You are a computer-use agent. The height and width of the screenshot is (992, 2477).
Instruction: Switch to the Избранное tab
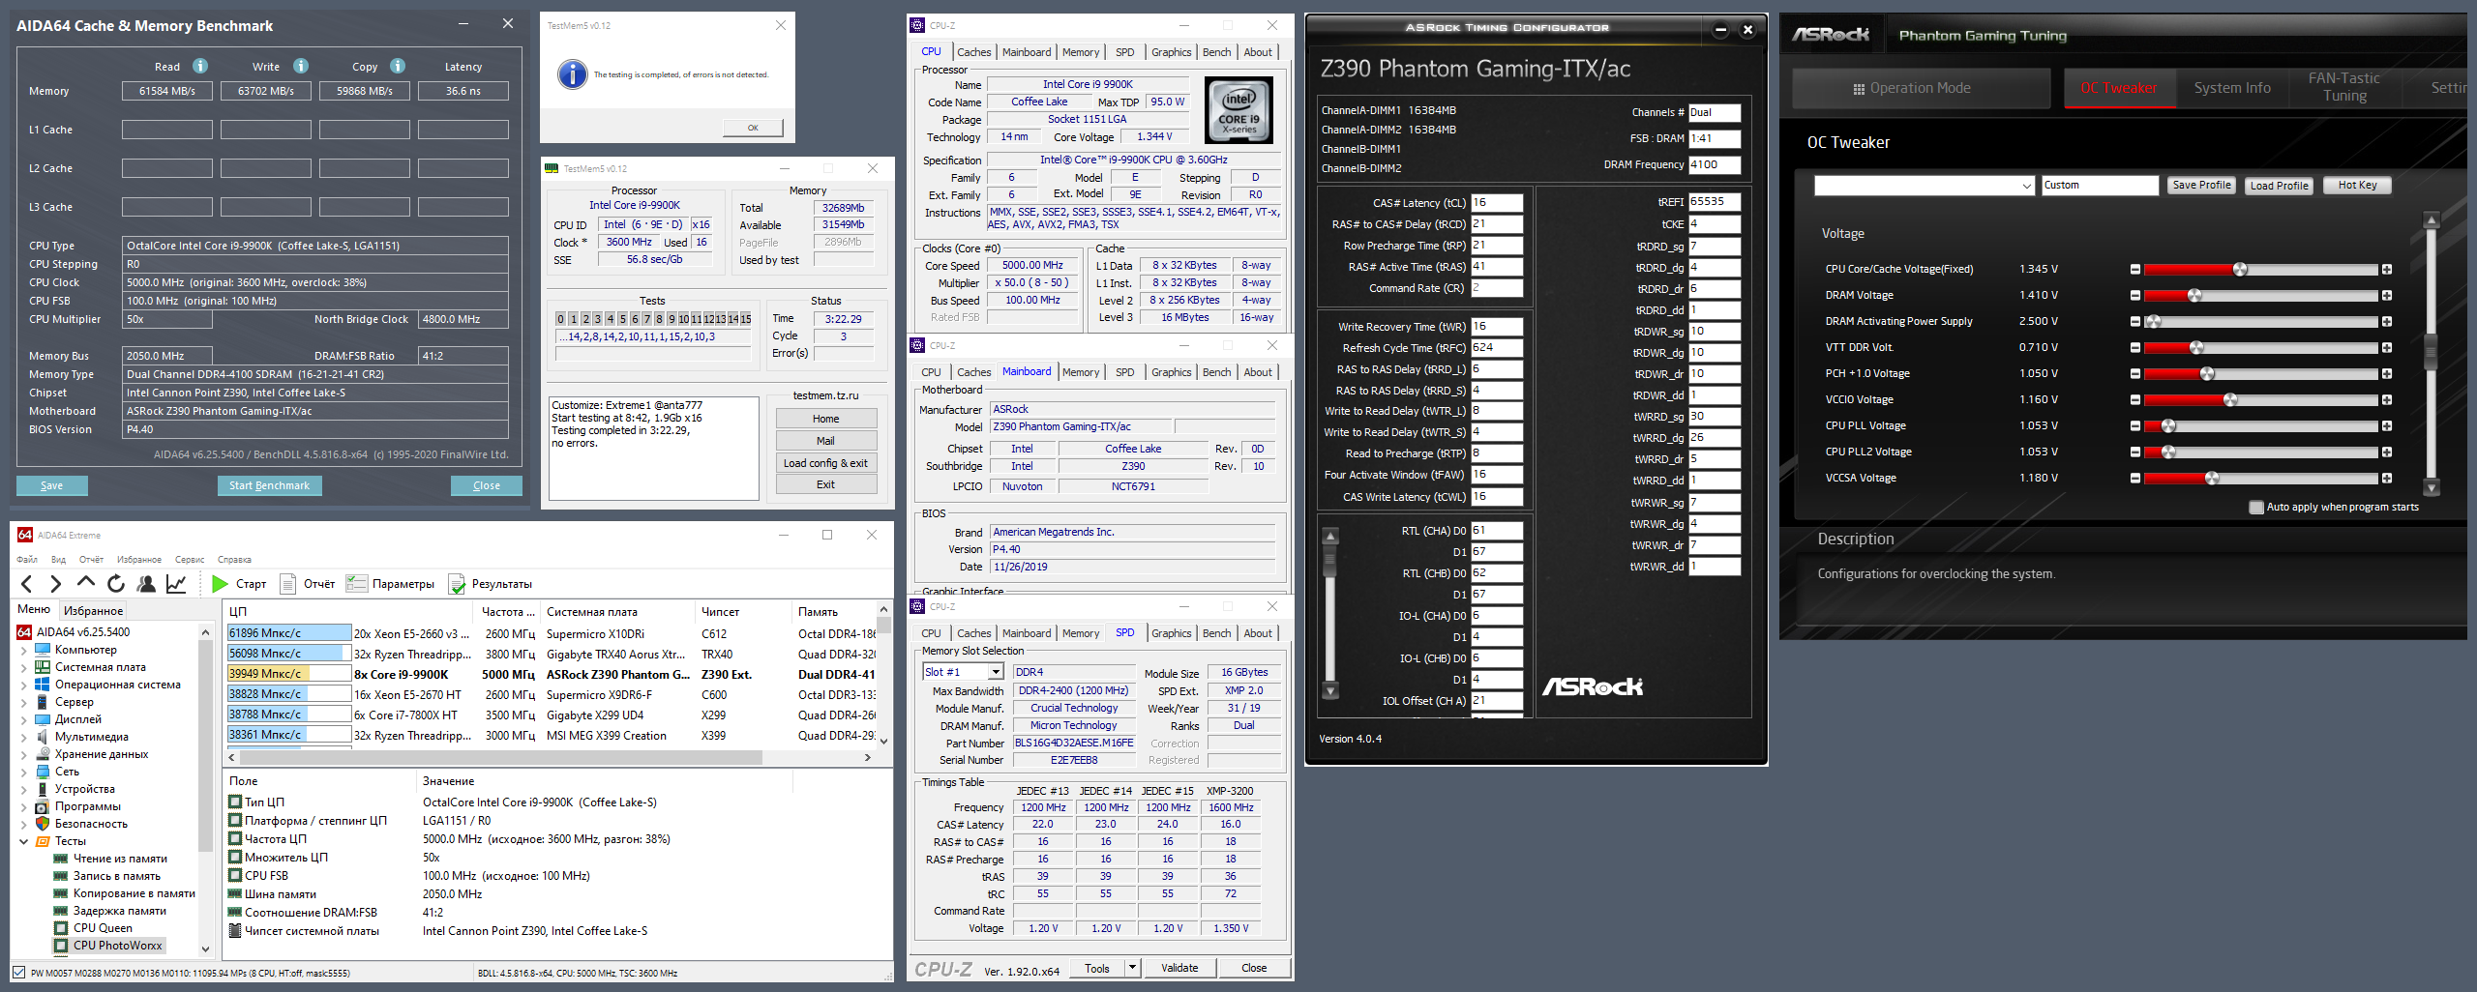[x=93, y=610]
